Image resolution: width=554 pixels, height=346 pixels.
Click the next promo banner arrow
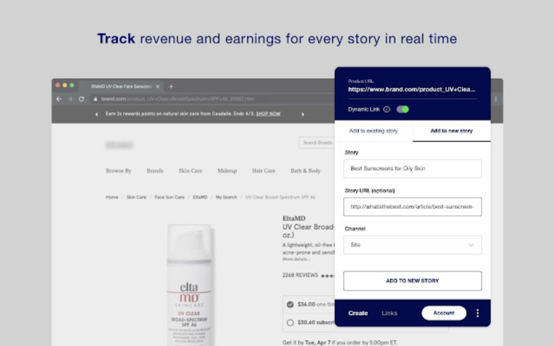[x=303, y=114]
